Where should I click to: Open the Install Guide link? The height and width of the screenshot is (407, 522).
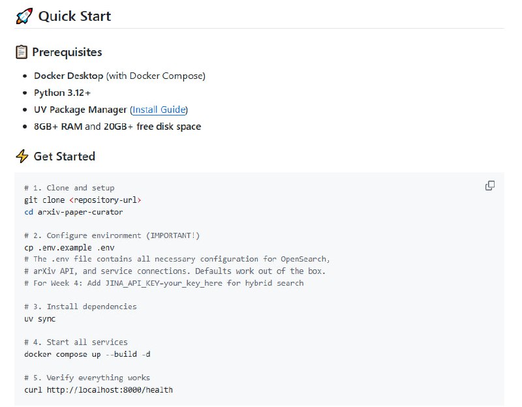tap(159, 110)
